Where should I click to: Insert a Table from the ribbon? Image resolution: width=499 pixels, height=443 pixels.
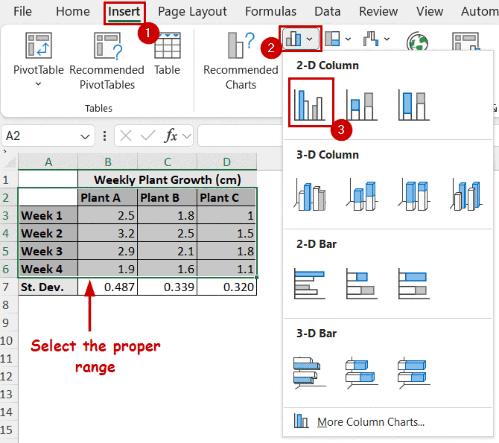167,45
